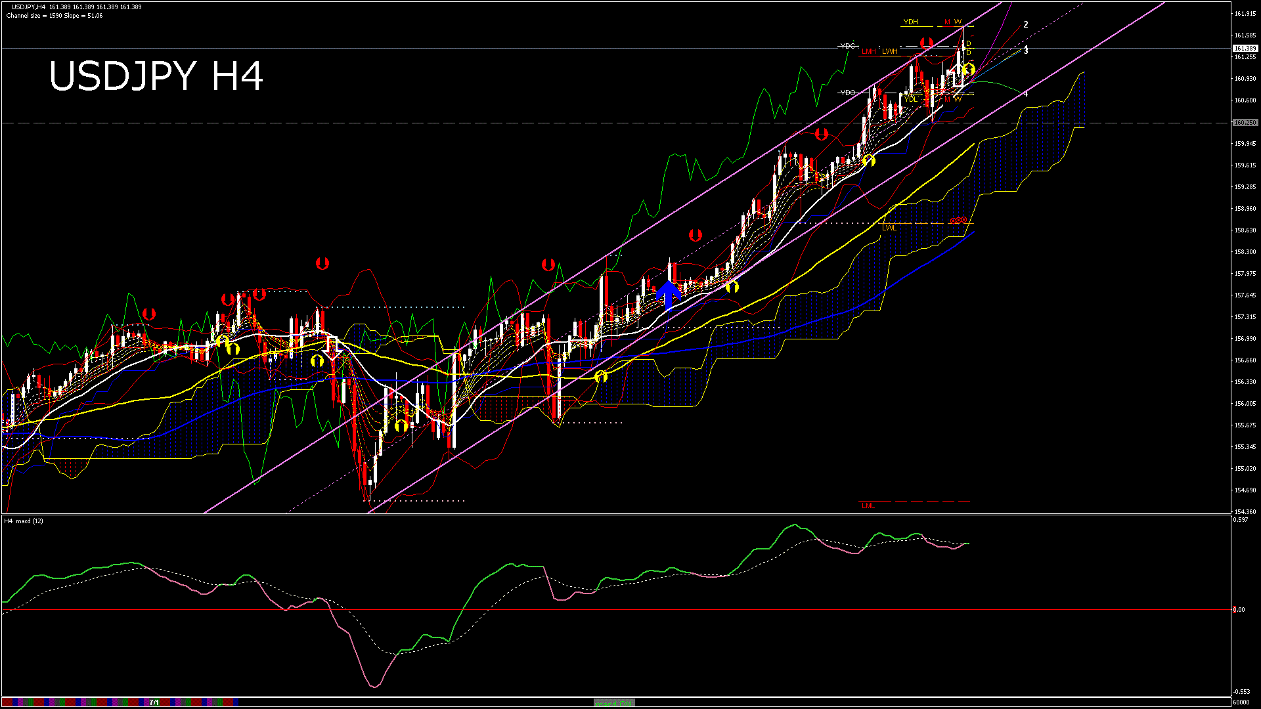1261x709 pixels.
Task: Click the projection line endpoint labeled 4
Action: pyautogui.click(x=1026, y=94)
